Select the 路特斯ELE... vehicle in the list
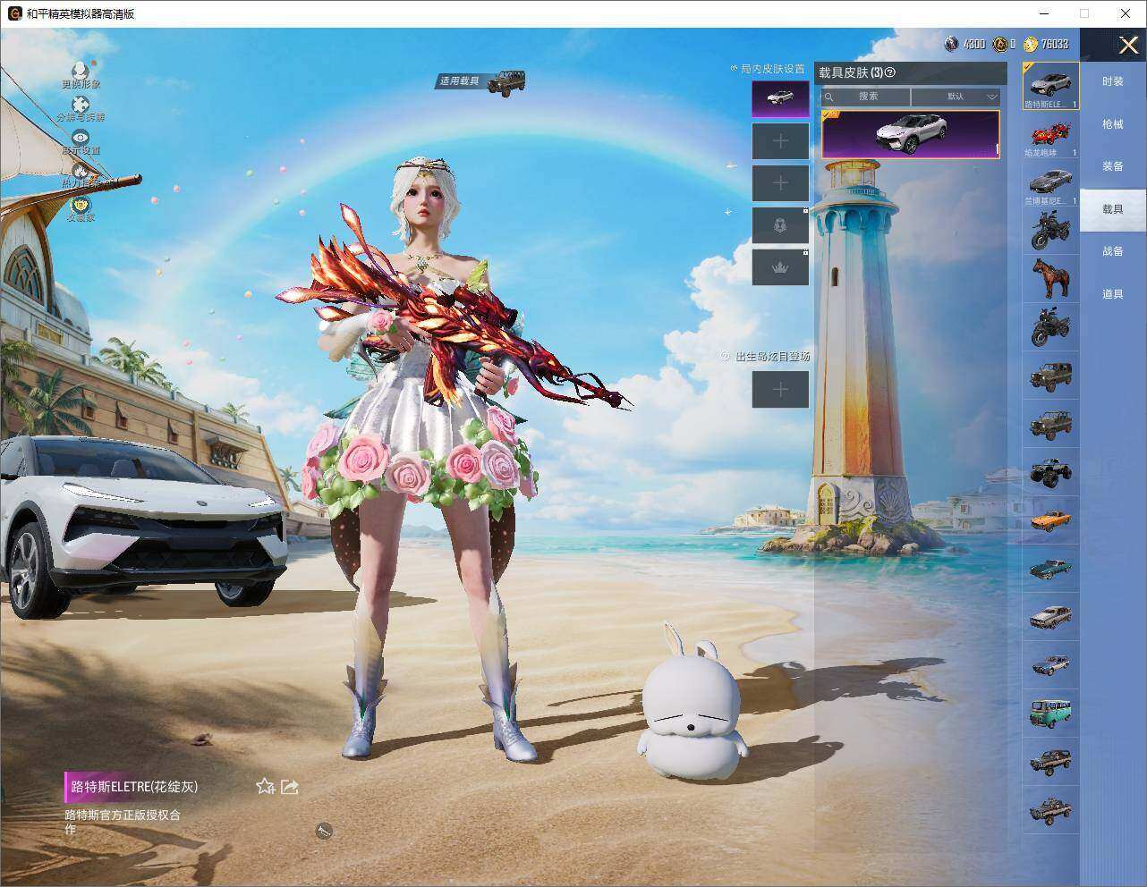The height and width of the screenshot is (887, 1147). click(1050, 86)
